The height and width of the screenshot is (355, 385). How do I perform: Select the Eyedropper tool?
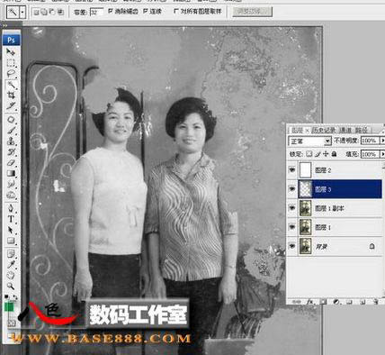(11, 264)
